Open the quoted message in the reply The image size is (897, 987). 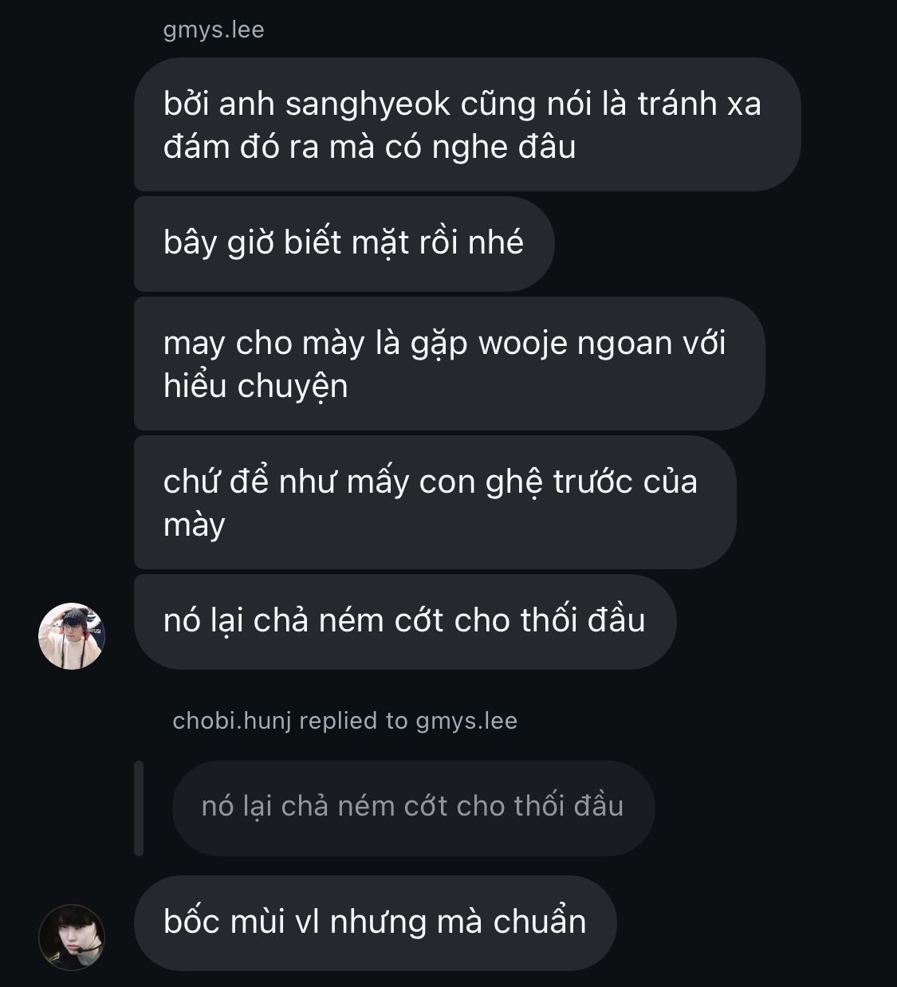click(413, 808)
